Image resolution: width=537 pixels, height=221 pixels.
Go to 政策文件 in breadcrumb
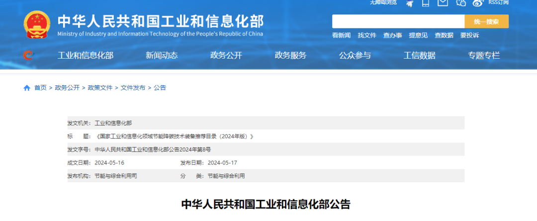tap(100, 88)
